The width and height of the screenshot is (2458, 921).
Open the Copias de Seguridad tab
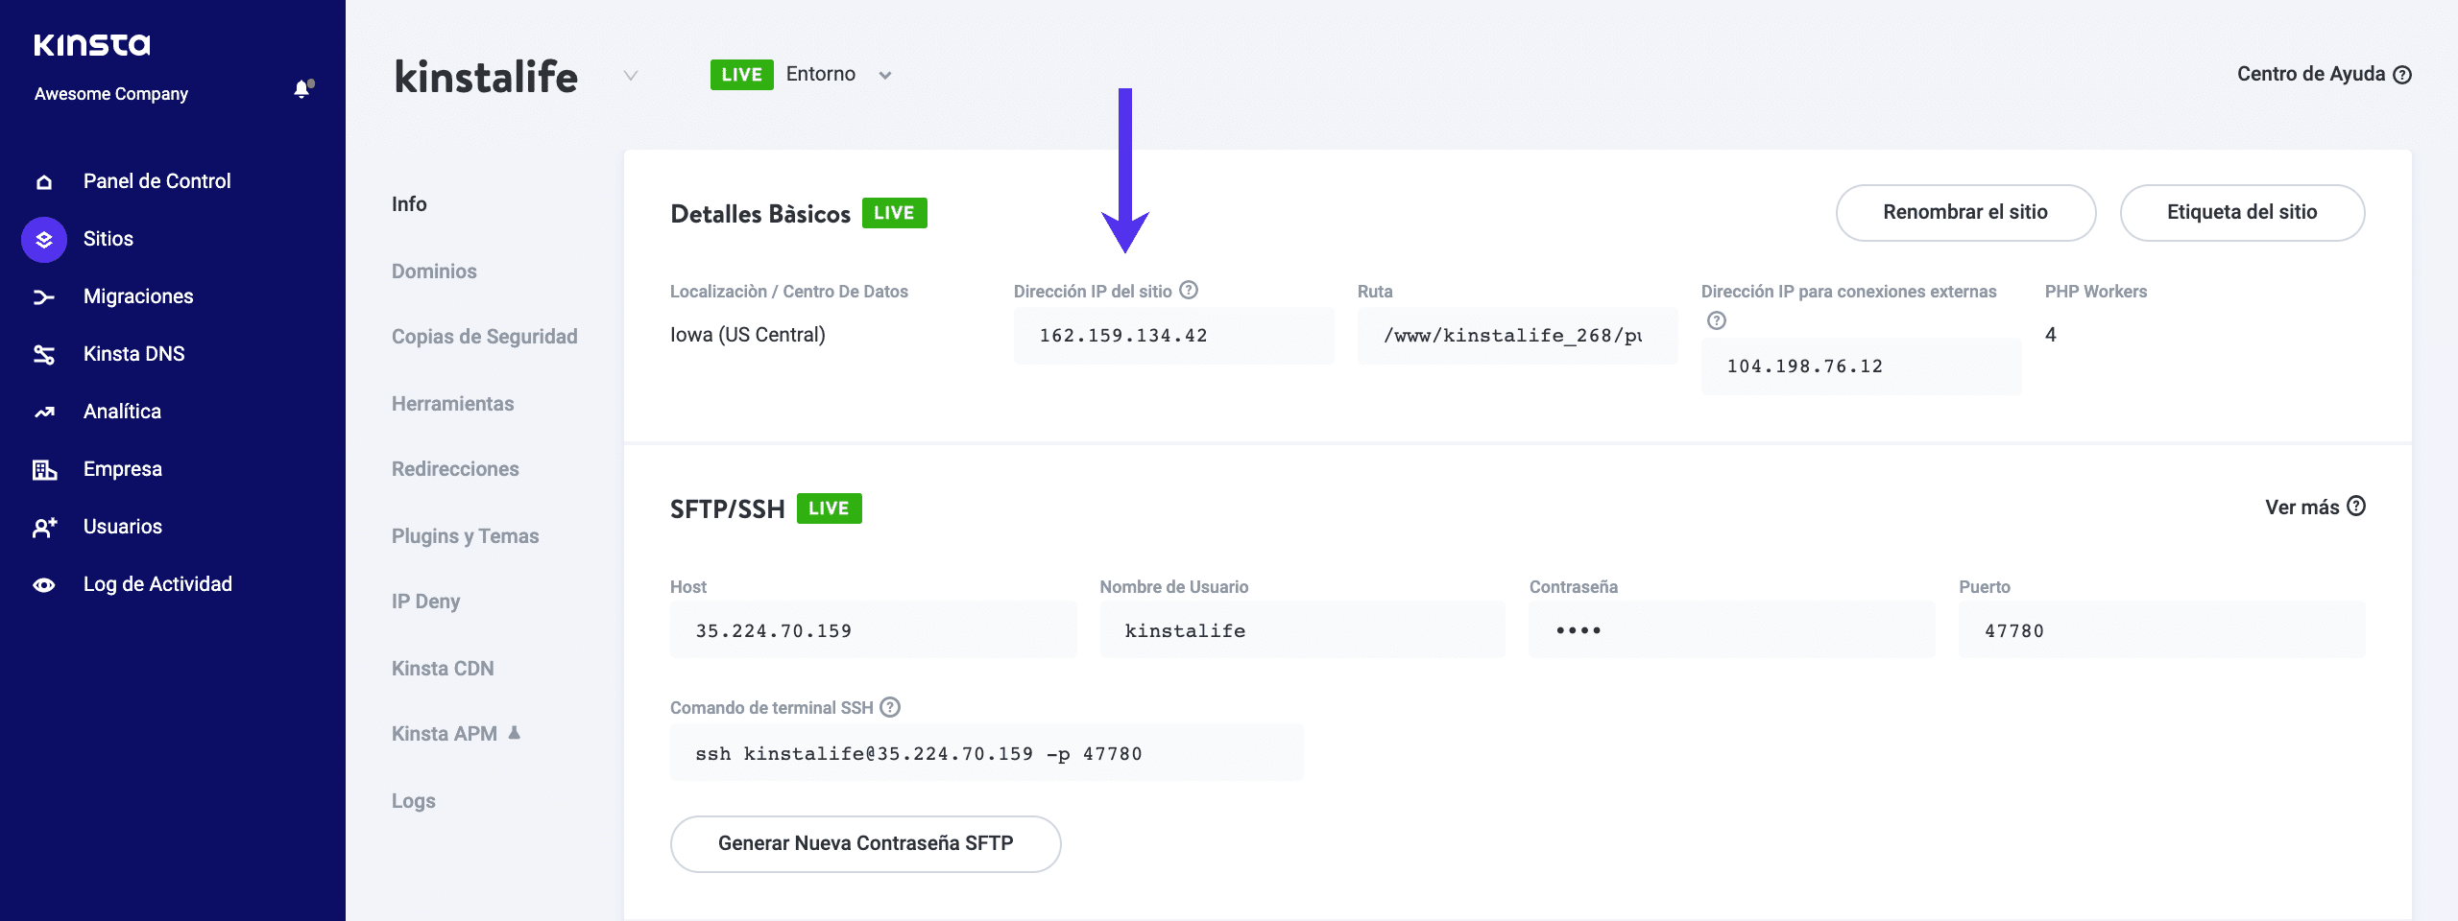[484, 337]
